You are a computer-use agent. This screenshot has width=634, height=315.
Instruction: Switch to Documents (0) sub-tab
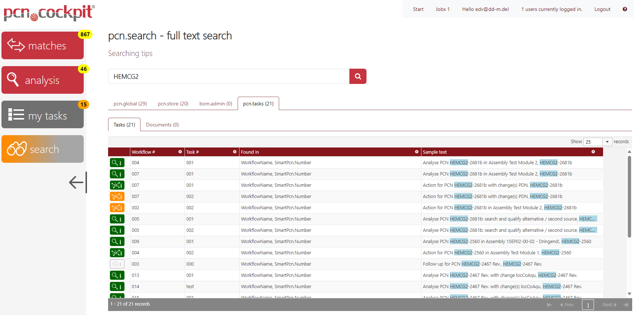pos(162,125)
